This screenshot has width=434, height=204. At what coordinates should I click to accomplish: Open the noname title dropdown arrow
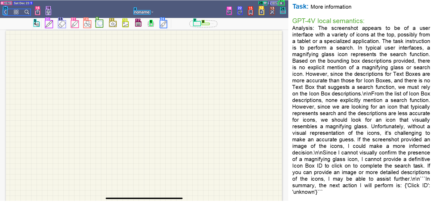152,12
